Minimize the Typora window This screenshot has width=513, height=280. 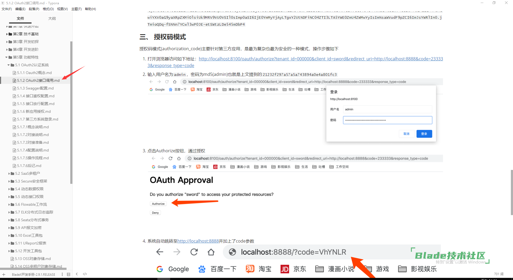coord(482,3)
